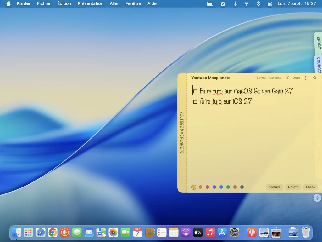Search within the note using magnifier icon

[x=314, y=78]
